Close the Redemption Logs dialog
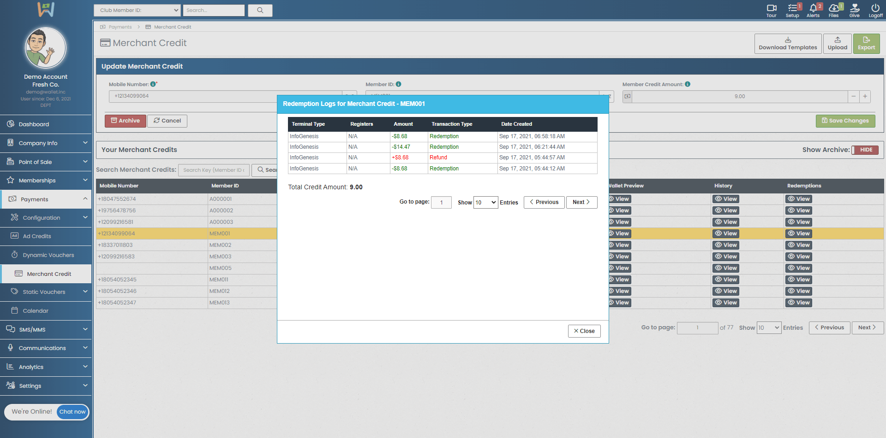Image resolution: width=886 pixels, height=438 pixels. coord(584,331)
